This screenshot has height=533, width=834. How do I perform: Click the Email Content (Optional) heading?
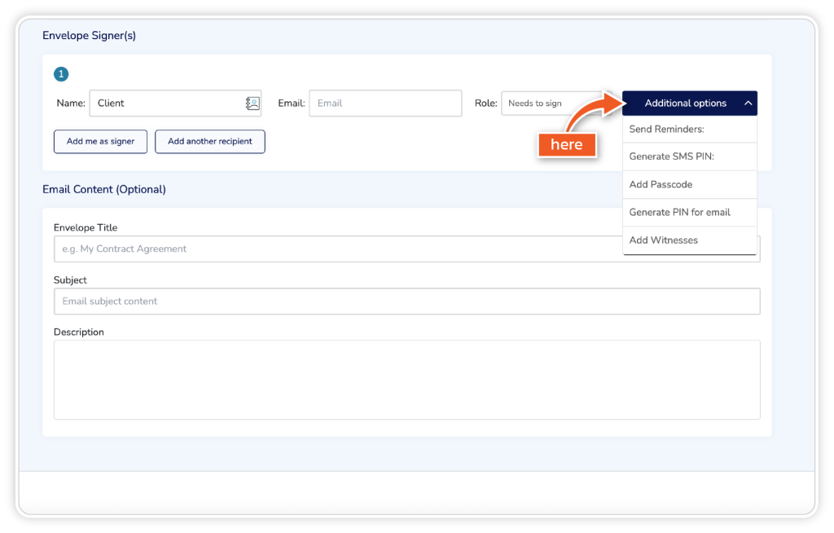[104, 189]
